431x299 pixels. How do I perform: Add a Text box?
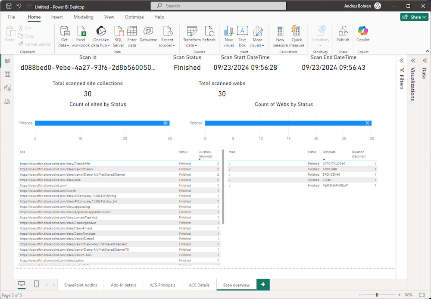[242, 37]
